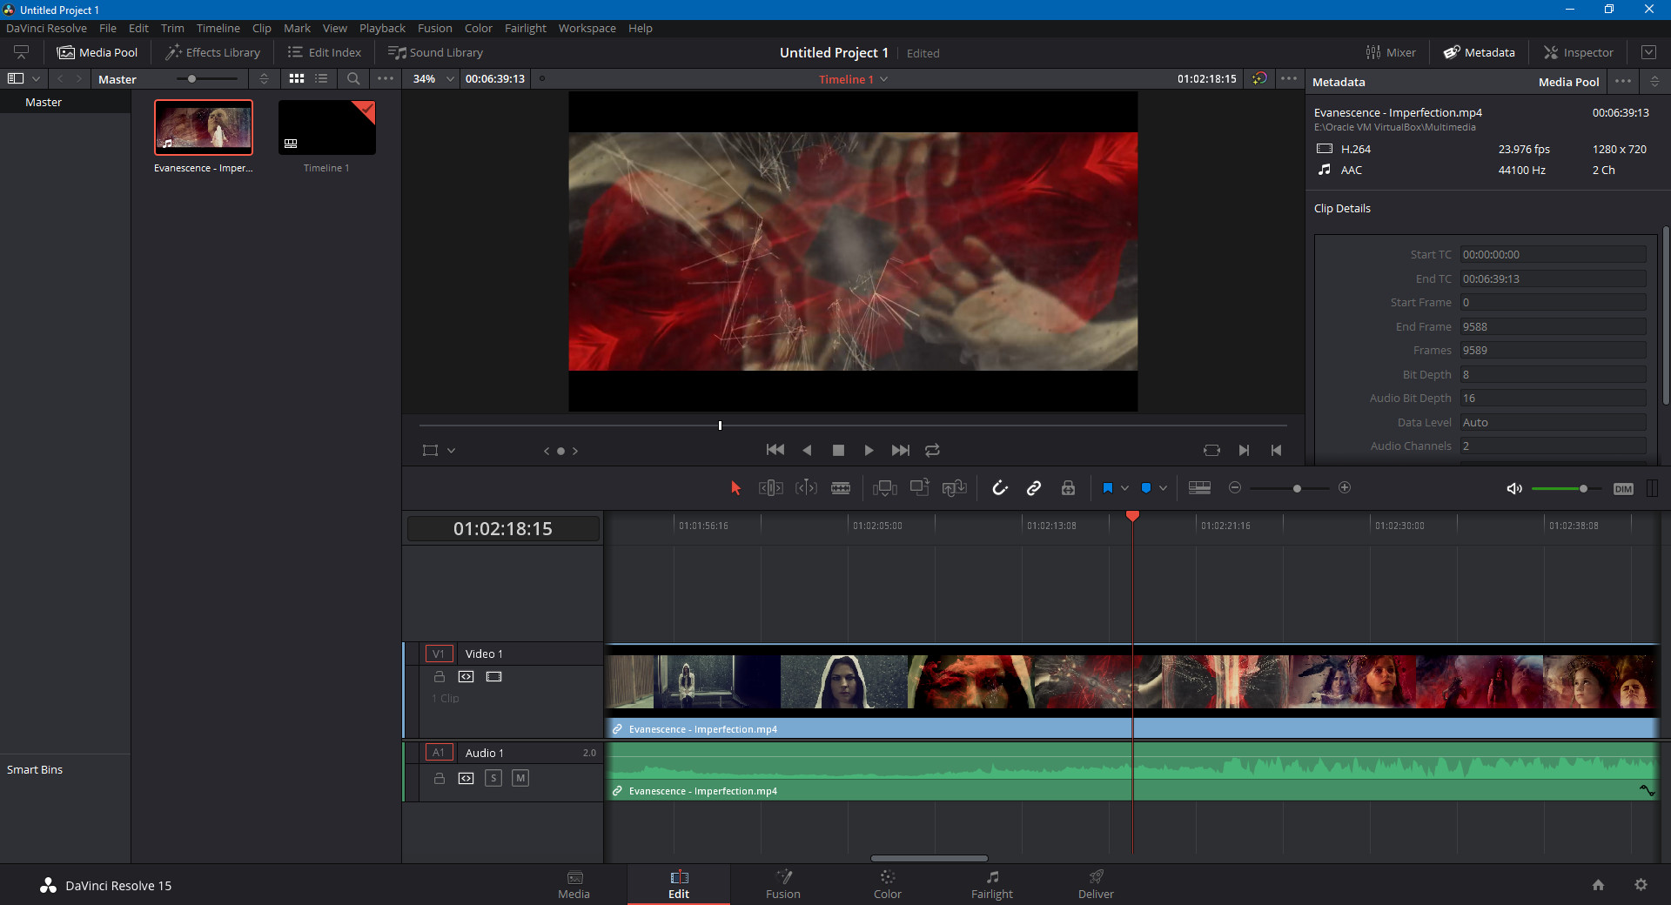Open metadata panel sort options arrows

1654,82
